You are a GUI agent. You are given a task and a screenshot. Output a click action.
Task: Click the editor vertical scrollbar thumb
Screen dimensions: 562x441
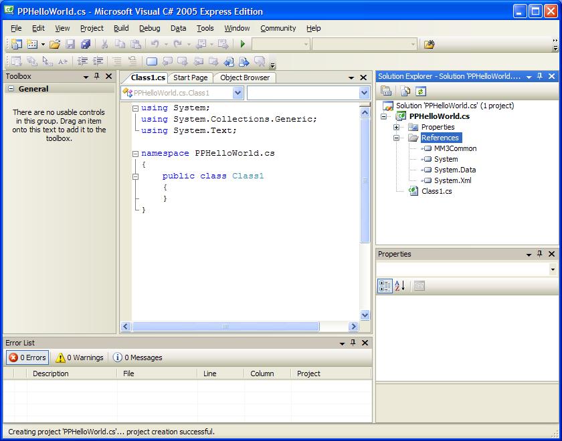(365, 181)
